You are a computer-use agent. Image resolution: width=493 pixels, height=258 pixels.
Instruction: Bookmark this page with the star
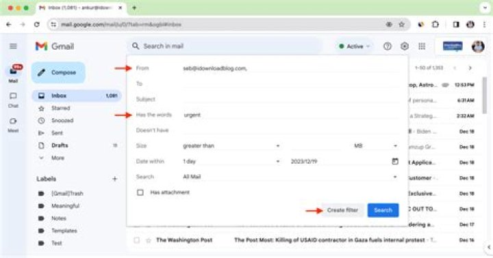[401, 25]
